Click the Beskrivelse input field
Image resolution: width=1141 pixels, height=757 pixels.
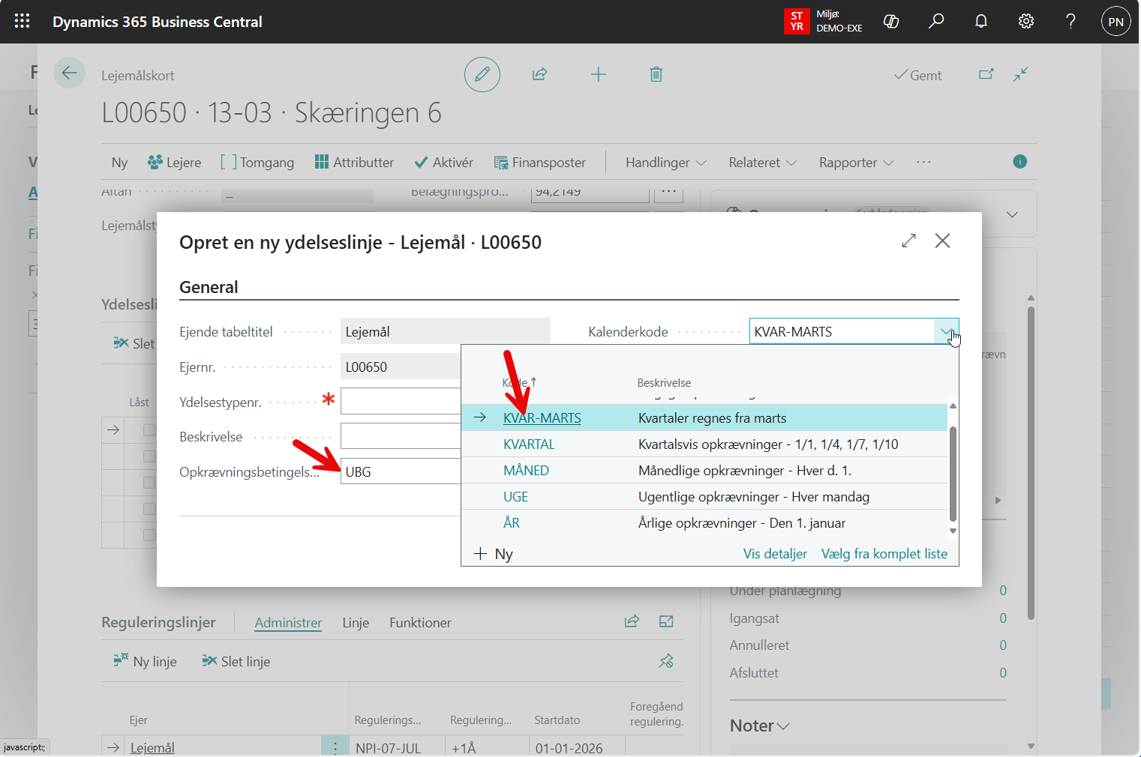401,436
